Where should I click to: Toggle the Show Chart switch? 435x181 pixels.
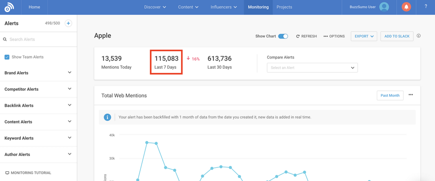point(283,36)
